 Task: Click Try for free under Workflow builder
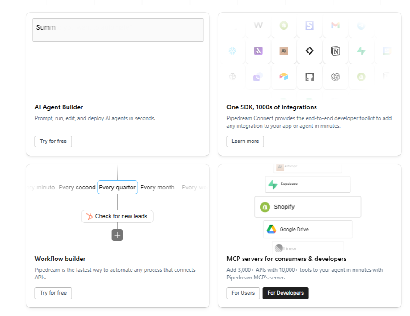tap(53, 293)
